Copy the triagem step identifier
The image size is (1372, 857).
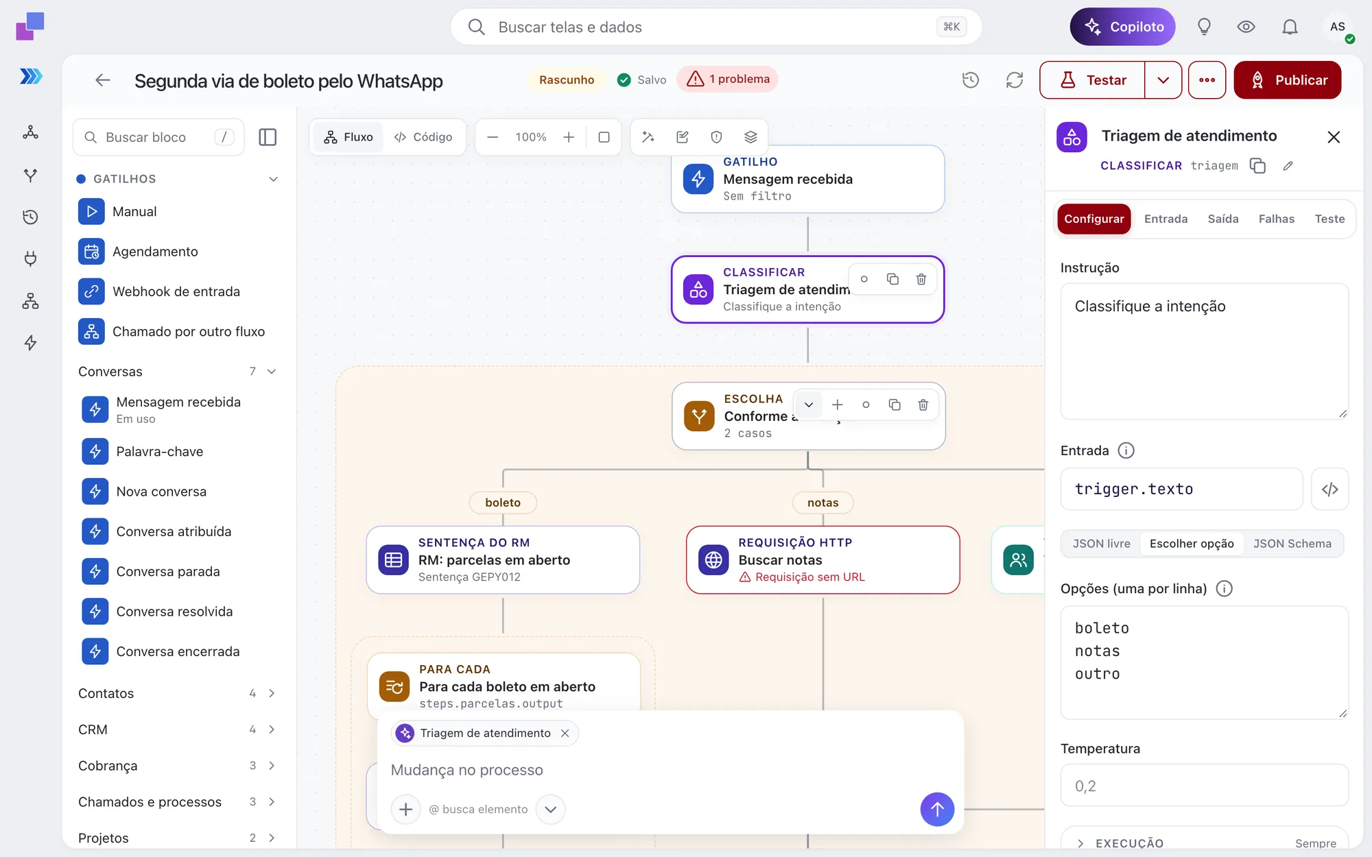click(x=1257, y=166)
